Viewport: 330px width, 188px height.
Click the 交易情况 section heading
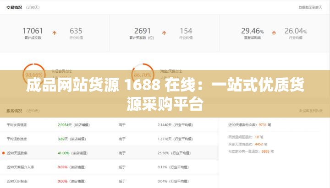click(x=14, y=7)
